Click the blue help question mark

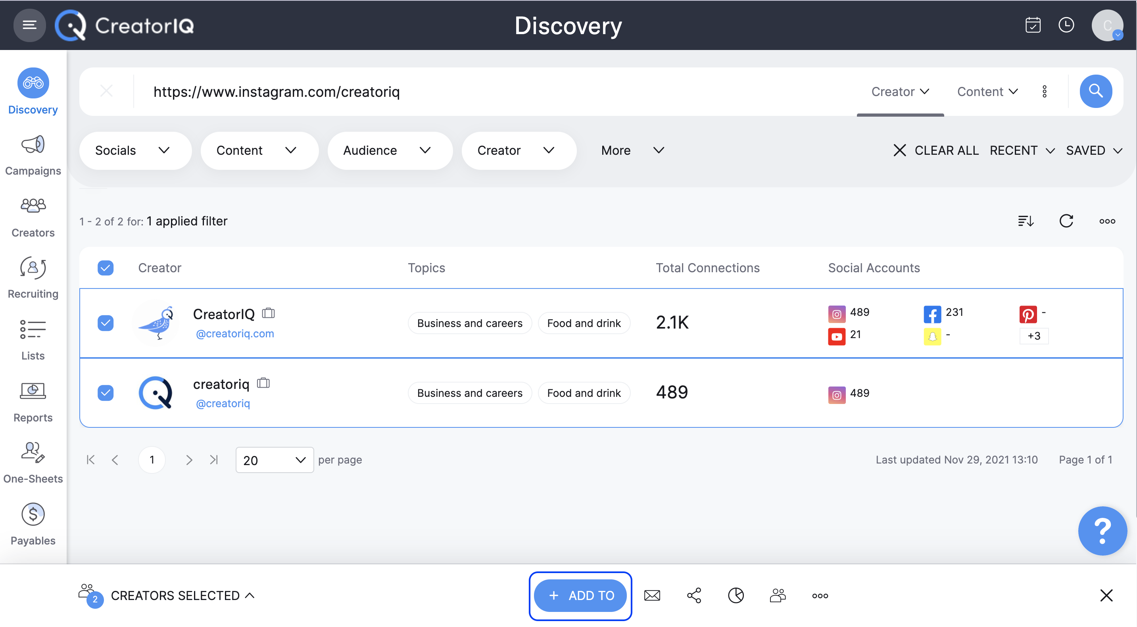[x=1102, y=530]
